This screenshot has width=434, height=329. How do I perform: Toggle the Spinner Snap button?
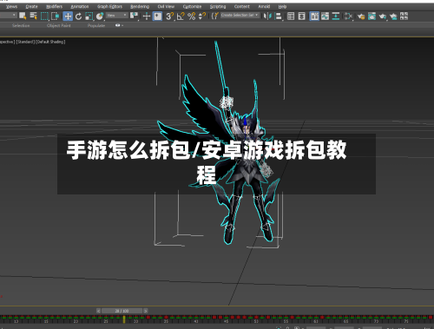click(x=202, y=16)
